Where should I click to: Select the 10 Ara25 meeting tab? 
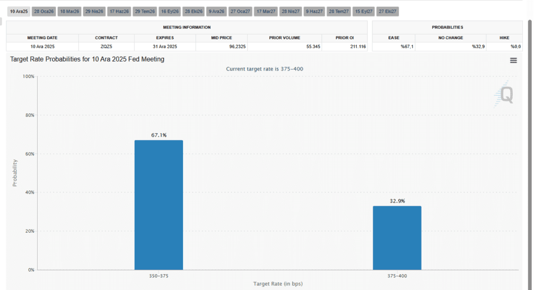point(19,11)
